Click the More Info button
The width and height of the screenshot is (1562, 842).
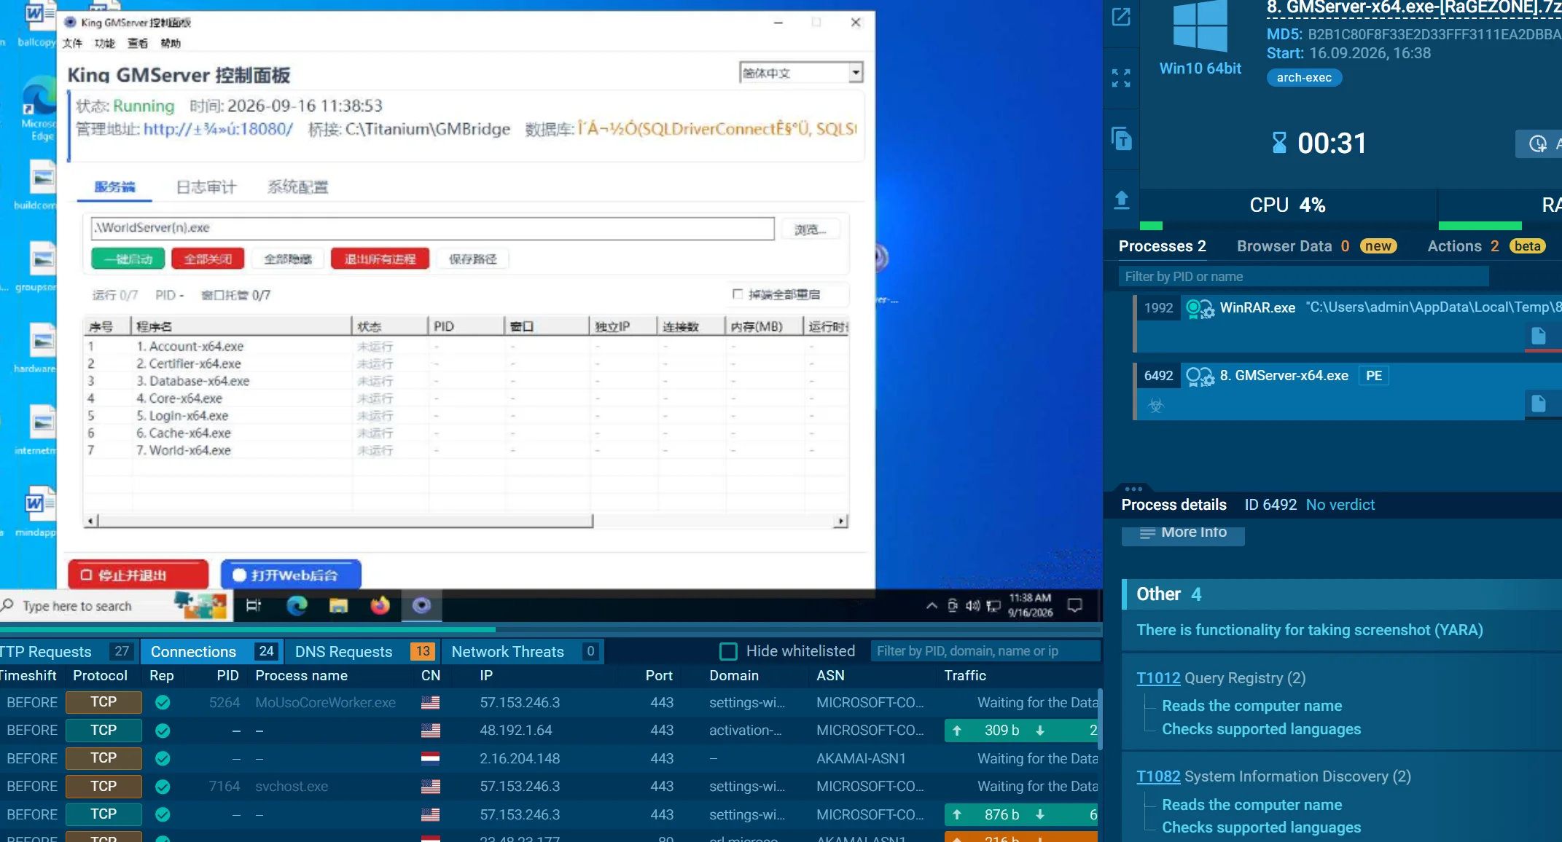click(1183, 533)
